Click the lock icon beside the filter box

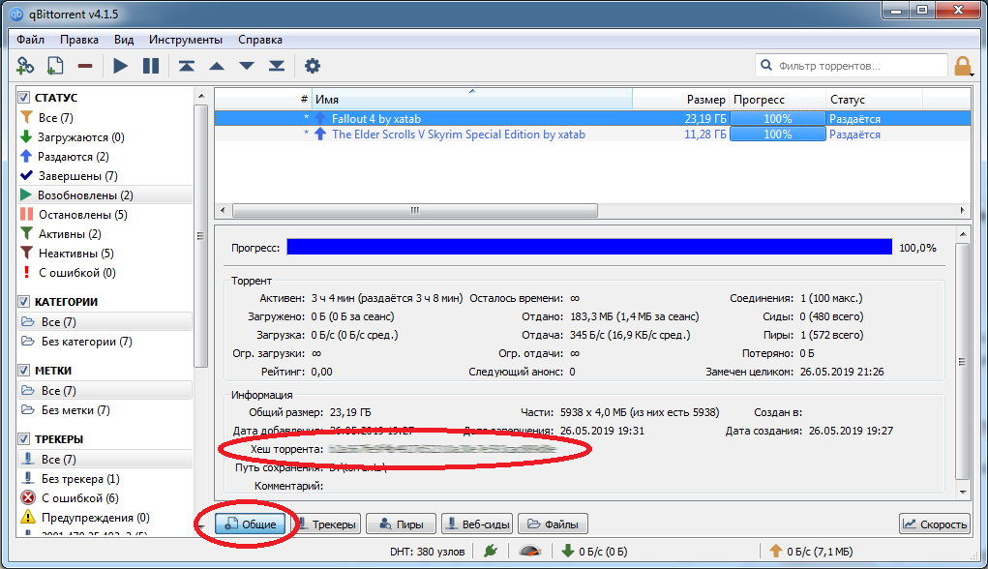963,66
